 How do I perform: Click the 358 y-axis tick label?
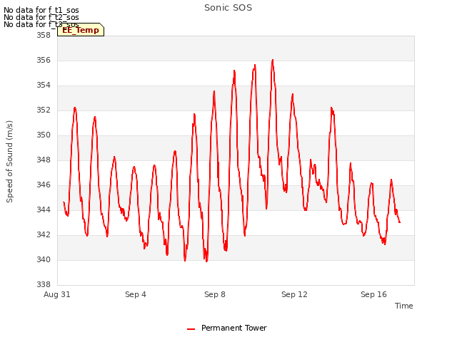point(44,35)
